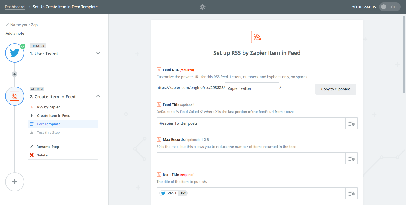Insert field button for Max Records
The width and height of the screenshot is (406, 205).
pyautogui.click(x=352, y=158)
